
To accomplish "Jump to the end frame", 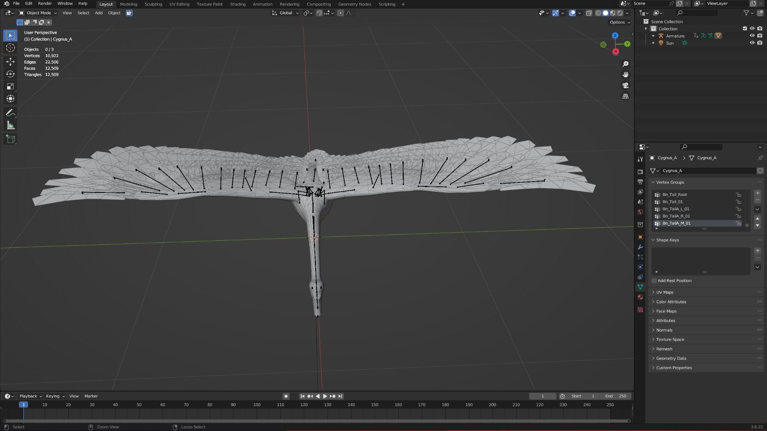I will tap(340, 396).
